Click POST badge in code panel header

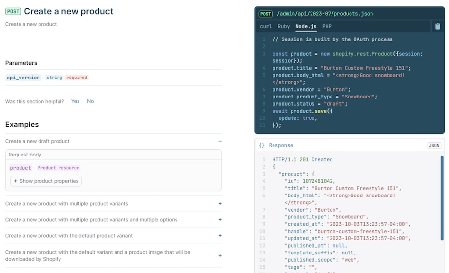[x=265, y=14]
